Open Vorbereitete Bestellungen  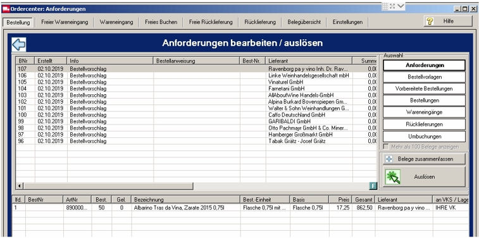[424, 89]
